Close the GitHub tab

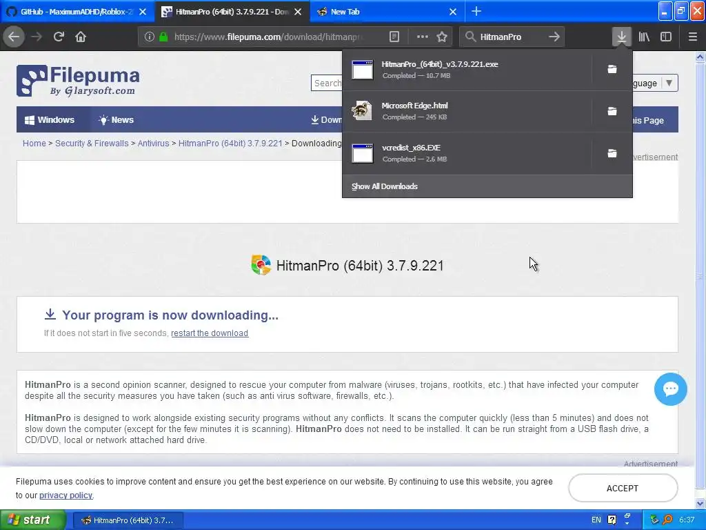[143, 12]
